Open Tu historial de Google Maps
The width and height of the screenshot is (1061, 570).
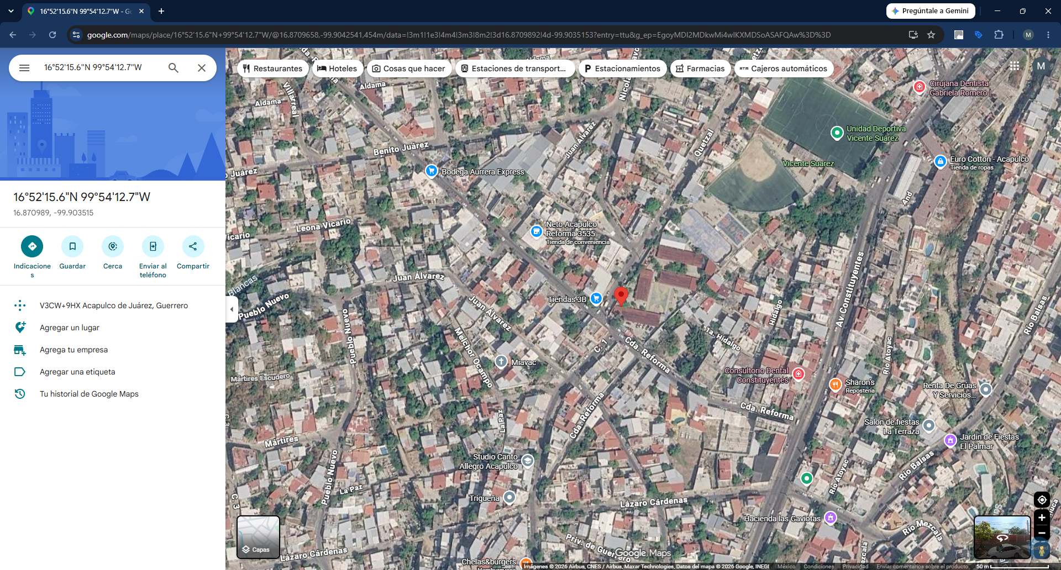[113, 394]
